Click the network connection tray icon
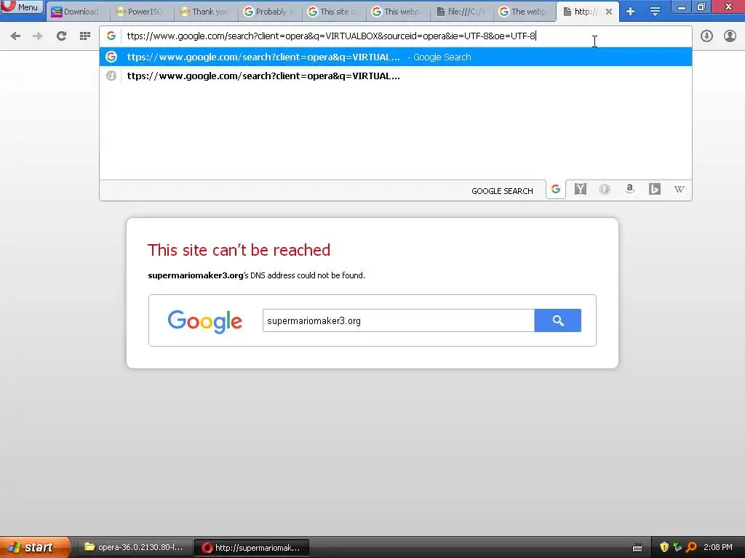Screen dimensions: 745x558 tap(677, 548)
